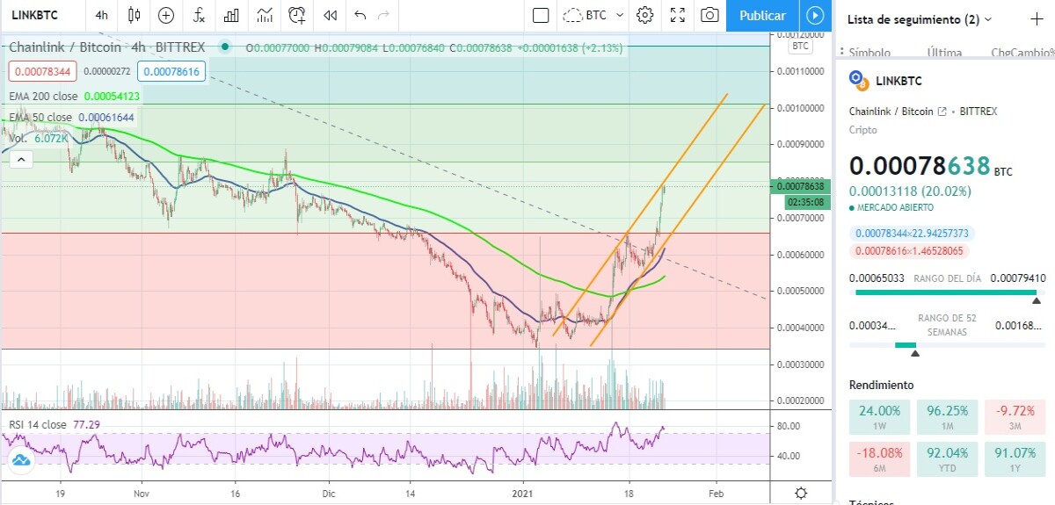Click the 0.00100000 price scale label
The height and width of the screenshot is (505, 1055).
(801, 107)
